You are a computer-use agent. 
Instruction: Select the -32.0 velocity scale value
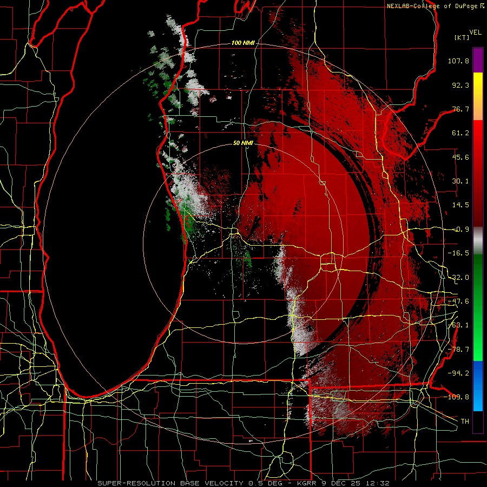[458, 278]
